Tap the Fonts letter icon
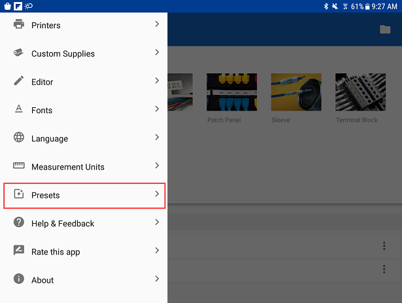Screen dimensions: 402x303 tap(18, 110)
